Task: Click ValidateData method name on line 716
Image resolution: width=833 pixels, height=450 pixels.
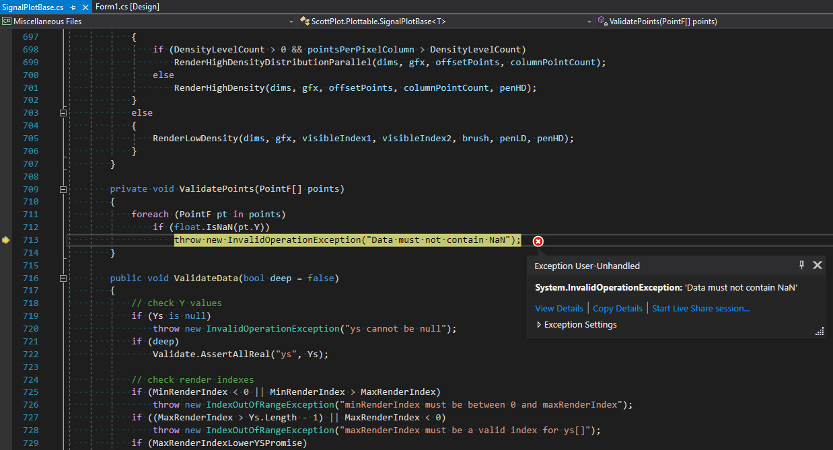Action: point(206,278)
